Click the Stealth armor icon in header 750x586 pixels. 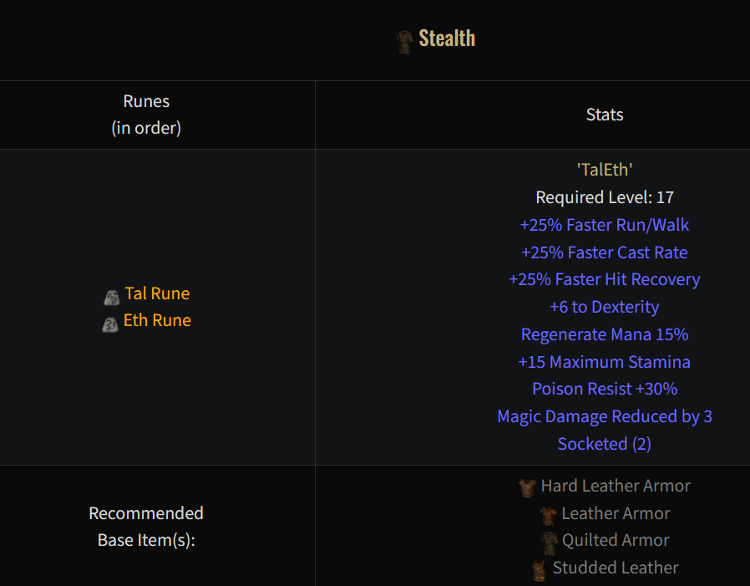[x=405, y=41]
